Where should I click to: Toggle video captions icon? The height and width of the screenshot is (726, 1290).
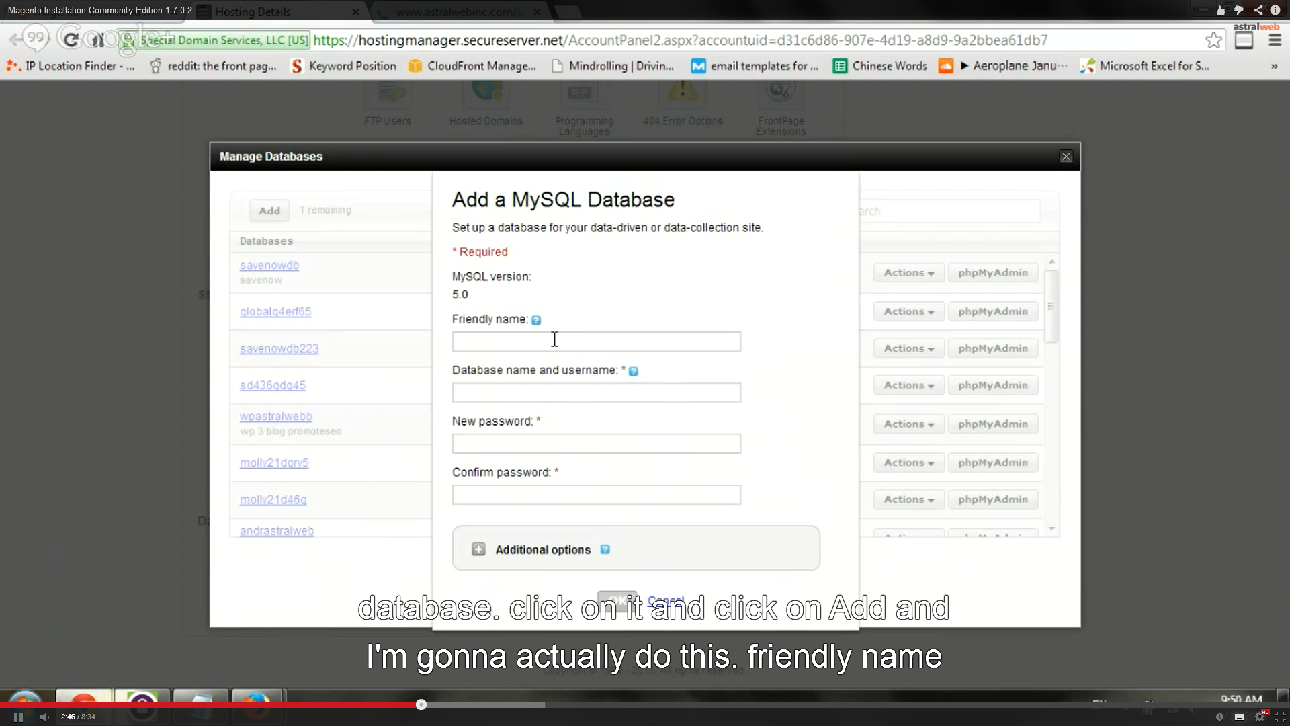1240,717
